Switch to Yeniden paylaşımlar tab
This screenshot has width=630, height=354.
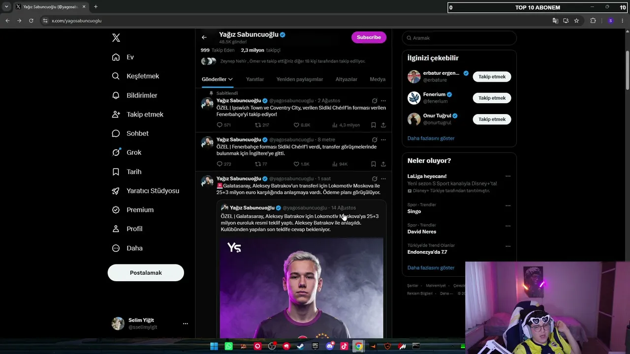300,79
